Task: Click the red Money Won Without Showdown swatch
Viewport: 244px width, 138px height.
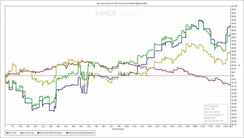Action: pyautogui.click(x=67, y=133)
